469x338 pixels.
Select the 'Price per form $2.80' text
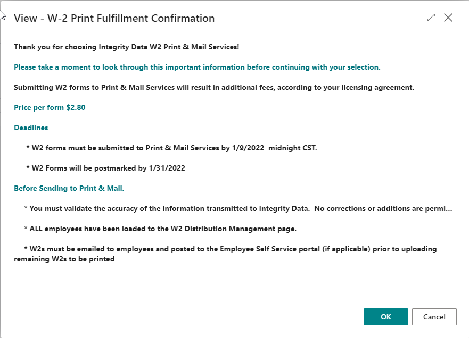[x=50, y=107]
